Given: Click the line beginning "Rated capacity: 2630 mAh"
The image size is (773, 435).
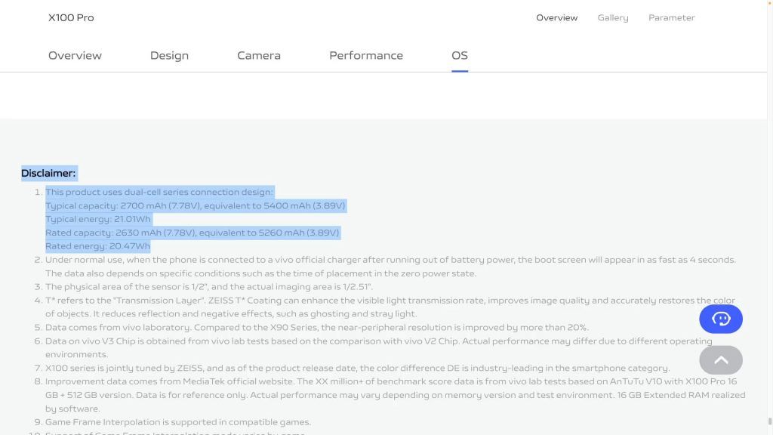Looking at the screenshot, I should [192, 233].
